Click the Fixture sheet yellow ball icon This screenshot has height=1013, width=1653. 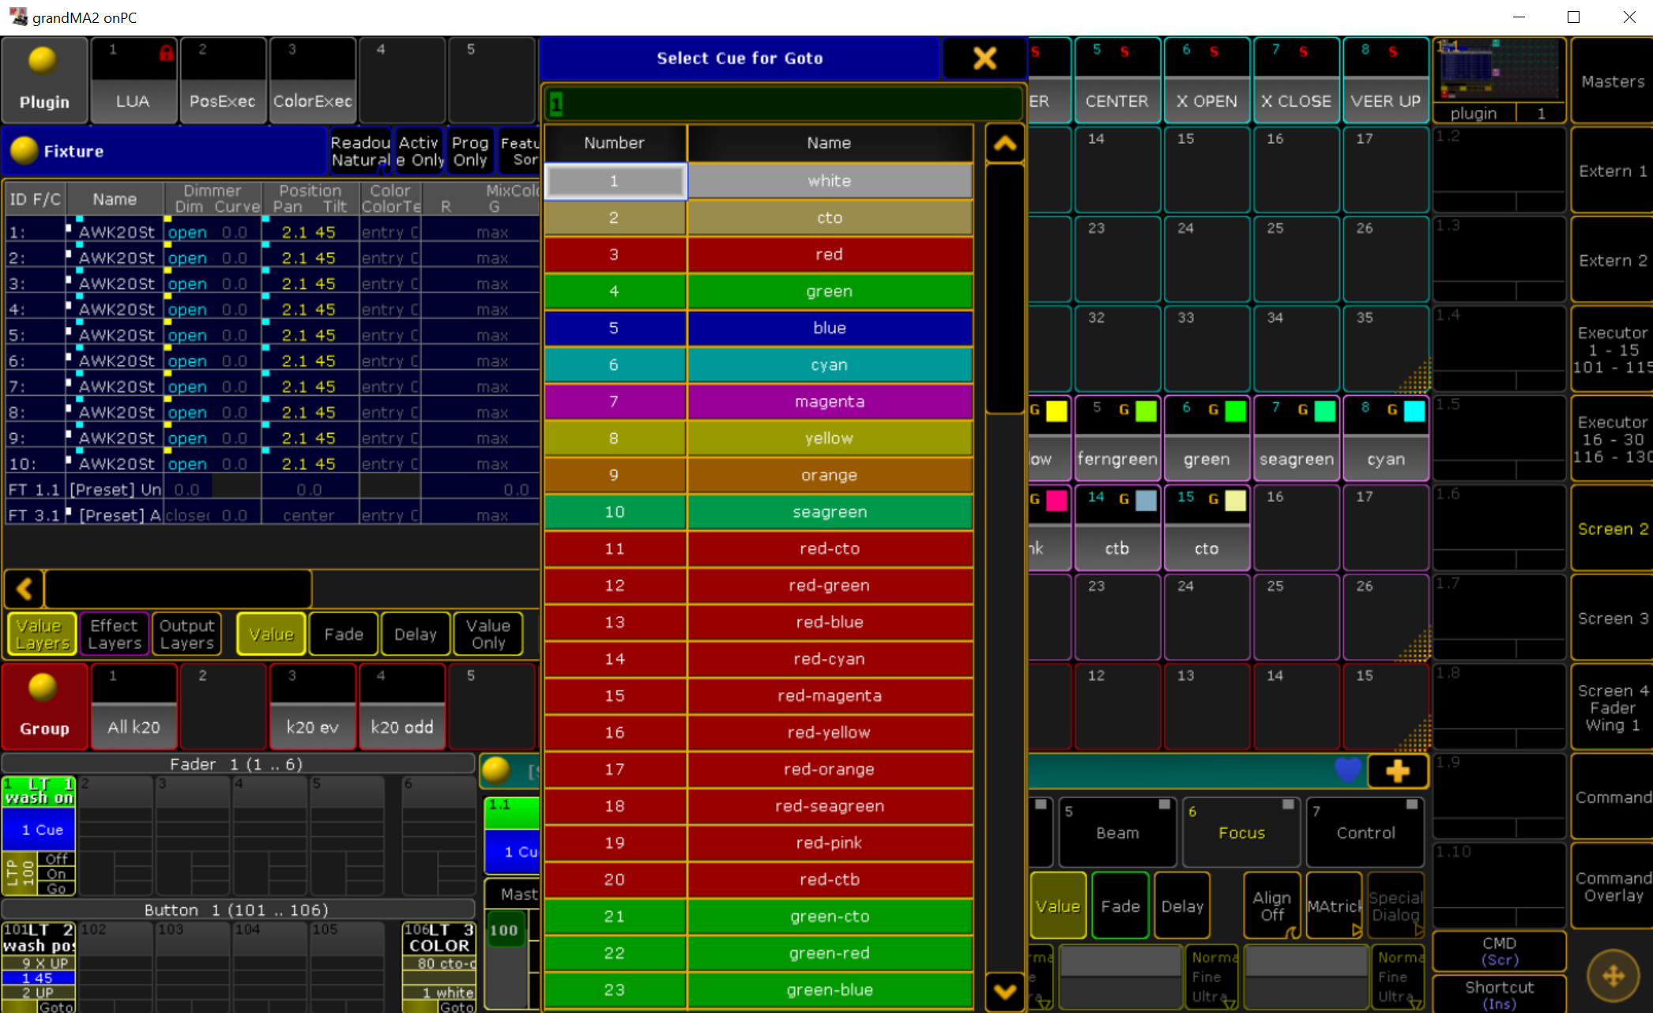(24, 150)
